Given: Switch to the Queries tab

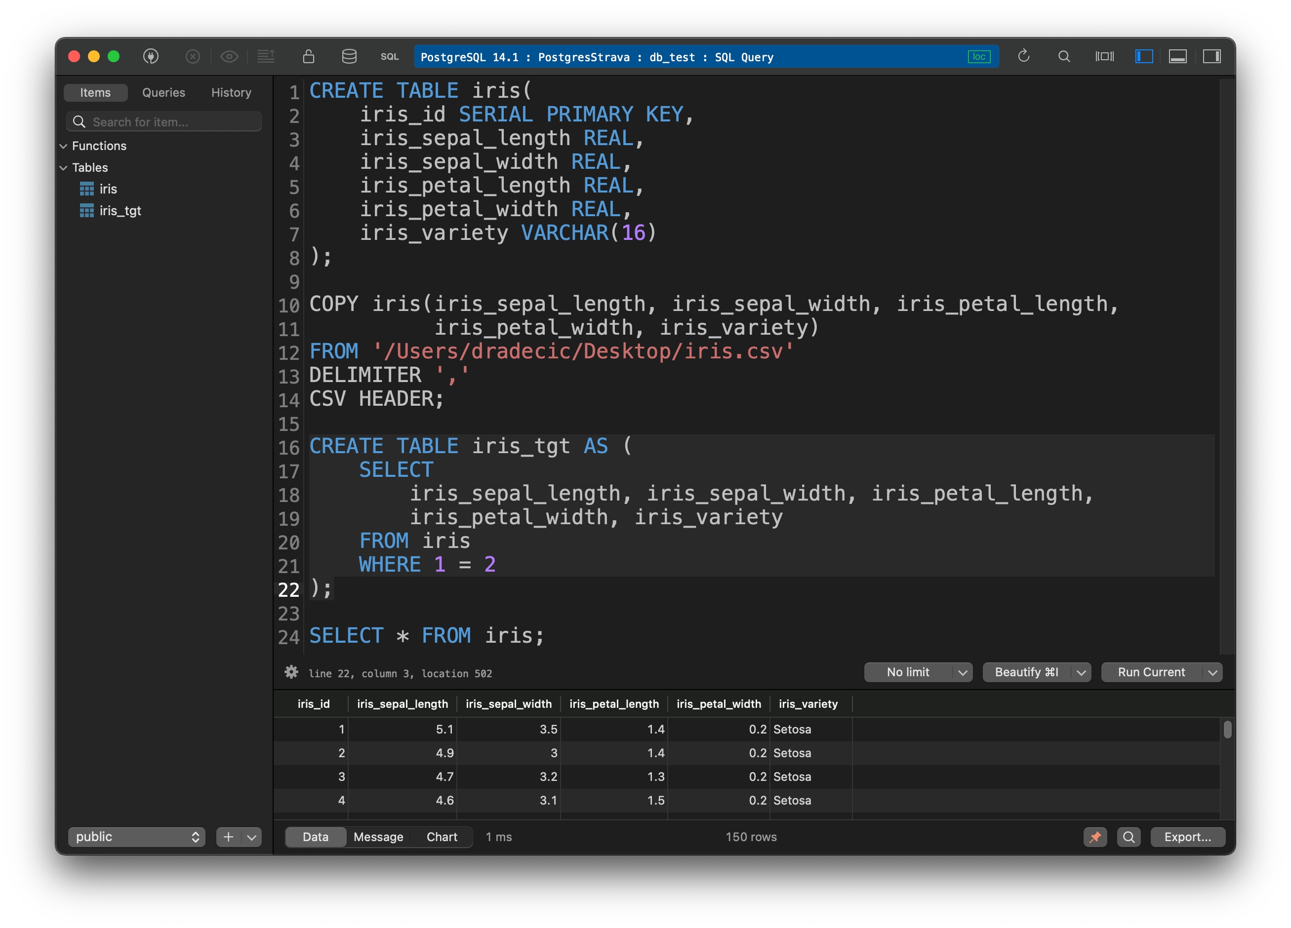Looking at the screenshot, I should pos(163,93).
